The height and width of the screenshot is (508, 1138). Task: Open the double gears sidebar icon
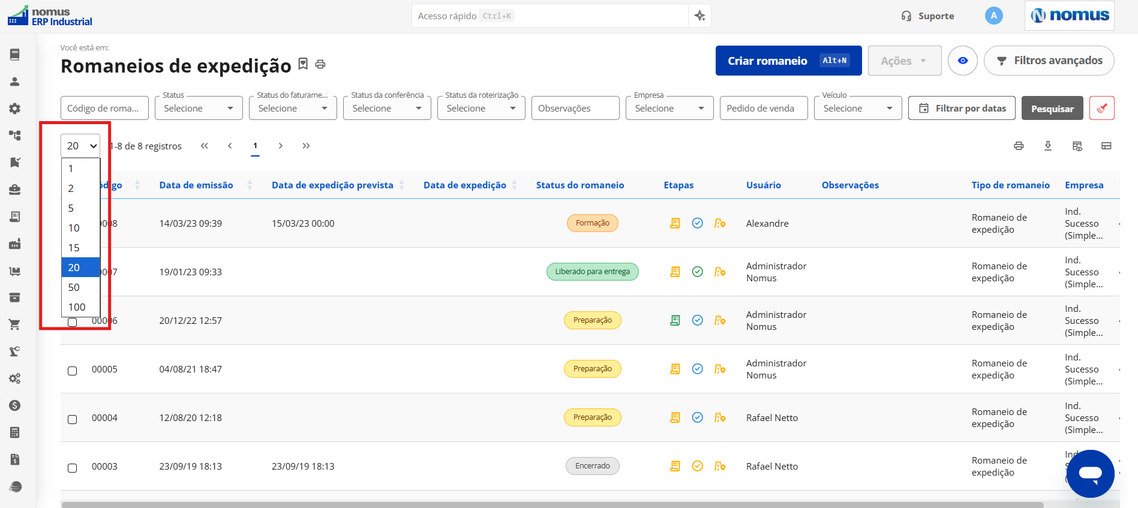(x=15, y=378)
